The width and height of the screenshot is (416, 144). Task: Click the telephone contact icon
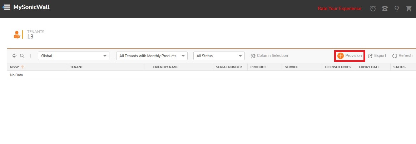click(x=385, y=9)
